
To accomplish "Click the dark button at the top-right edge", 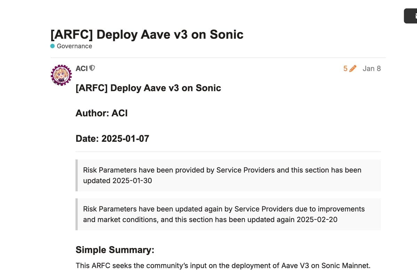I will [x=411, y=16].
